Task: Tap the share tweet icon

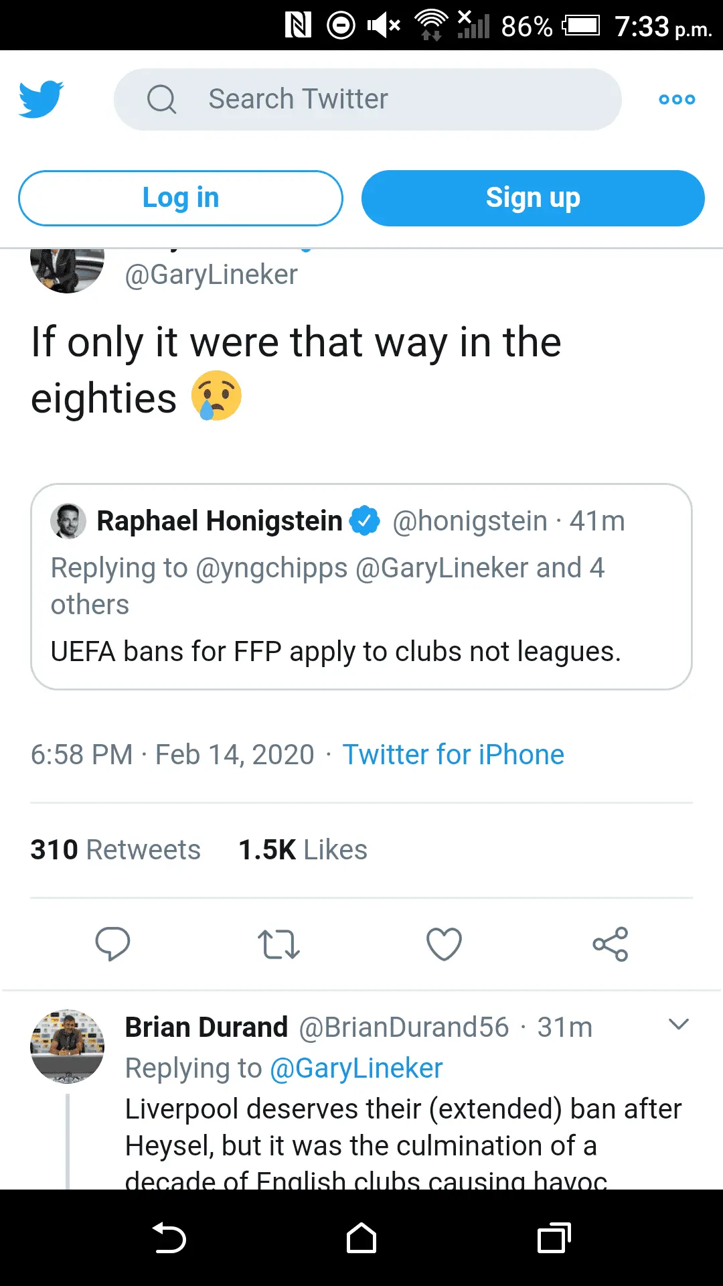Action: 610,944
